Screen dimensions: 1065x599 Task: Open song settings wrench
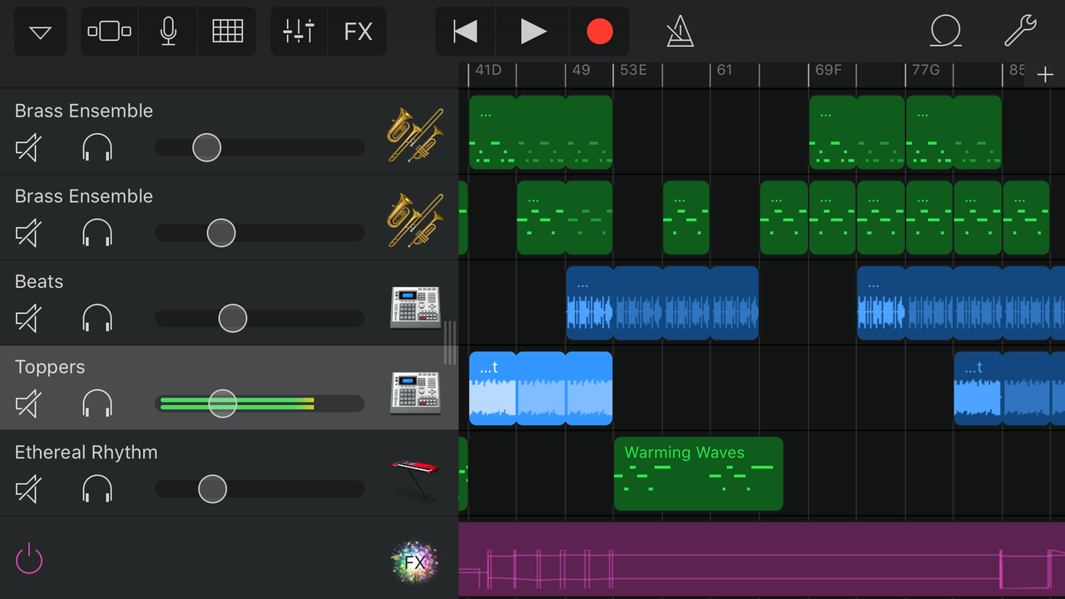click(1020, 32)
